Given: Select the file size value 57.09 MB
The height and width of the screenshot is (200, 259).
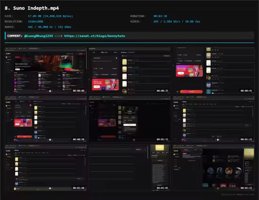Looking at the screenshot, I should 50,16.
